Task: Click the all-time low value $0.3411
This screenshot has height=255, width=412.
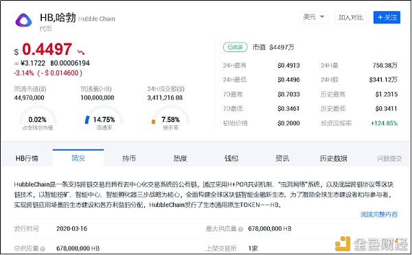Action: point(387,108)
